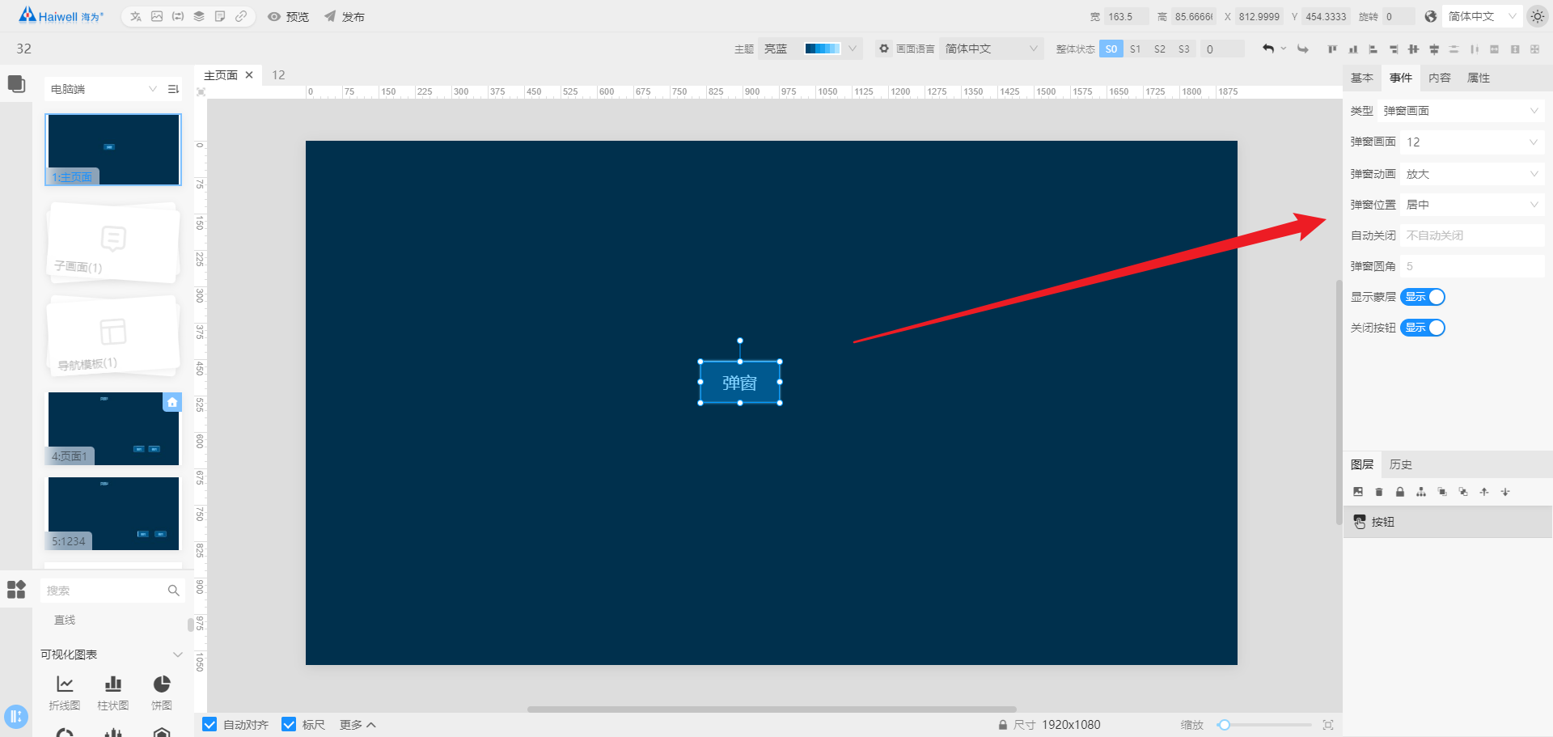Open the components grid icon on left sidebar
Image resolution: width=1553 pixels, height=737 pixels.
(x=16, y=589)
